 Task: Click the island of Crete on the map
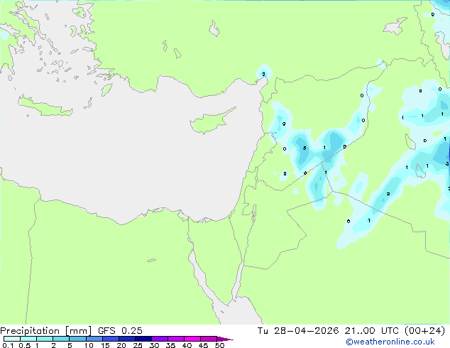(45, 107)
